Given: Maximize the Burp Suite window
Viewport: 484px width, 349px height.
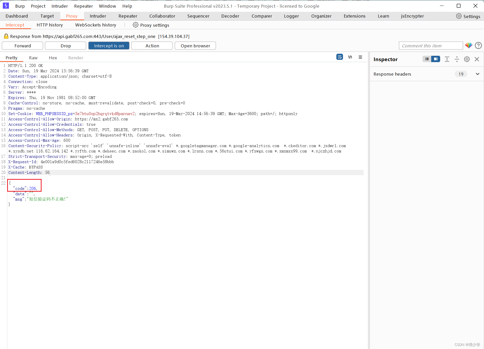Looking at the screenshot, I should click(458, 6).
